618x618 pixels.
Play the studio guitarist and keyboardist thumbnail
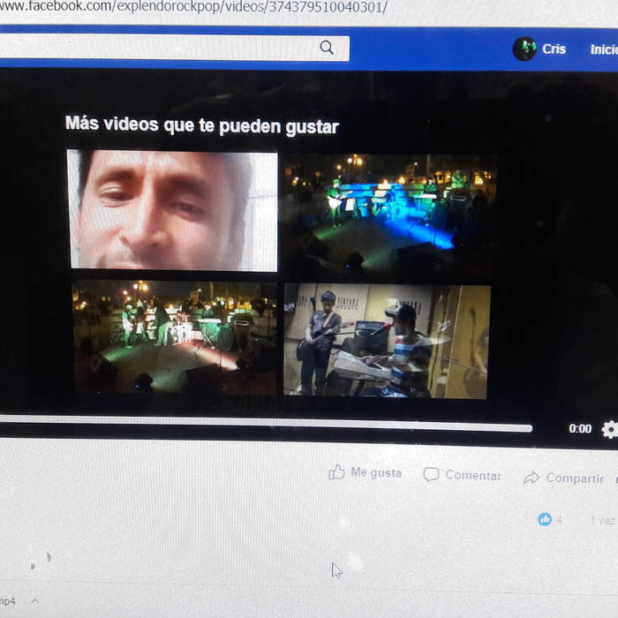387,340
